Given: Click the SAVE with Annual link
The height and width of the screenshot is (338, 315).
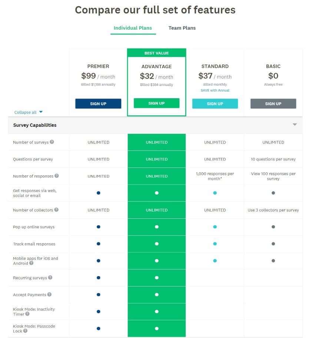Looking at the screenshot, I should 215,90.
